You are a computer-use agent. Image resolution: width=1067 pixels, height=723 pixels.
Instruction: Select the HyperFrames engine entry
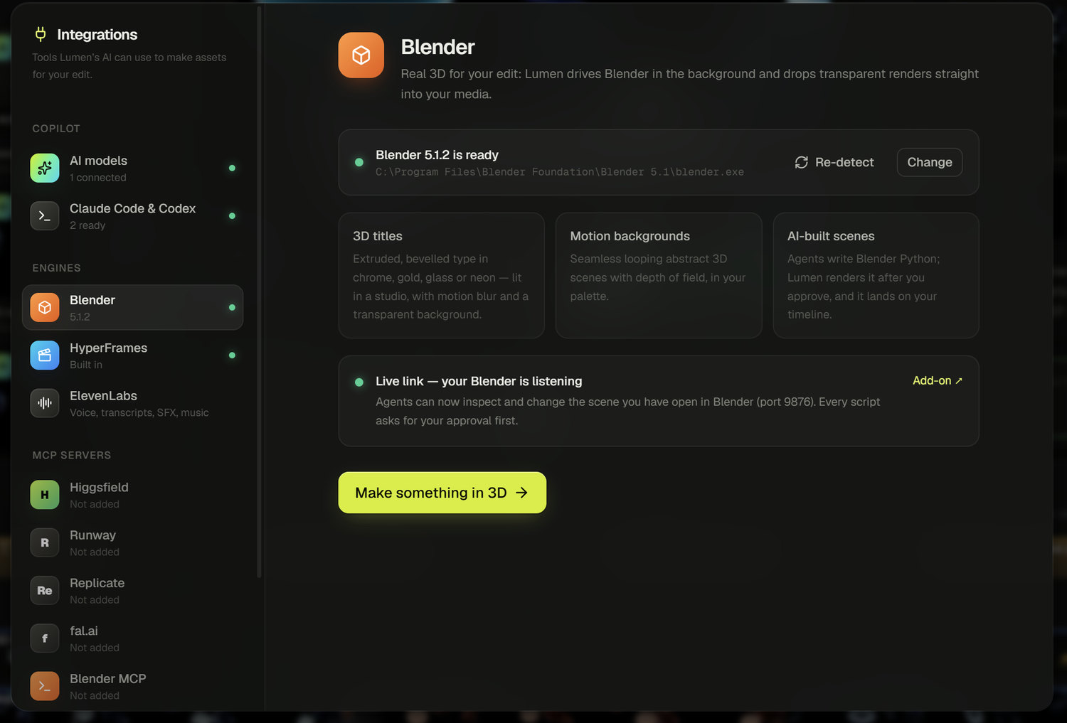[x=133, y=355]
